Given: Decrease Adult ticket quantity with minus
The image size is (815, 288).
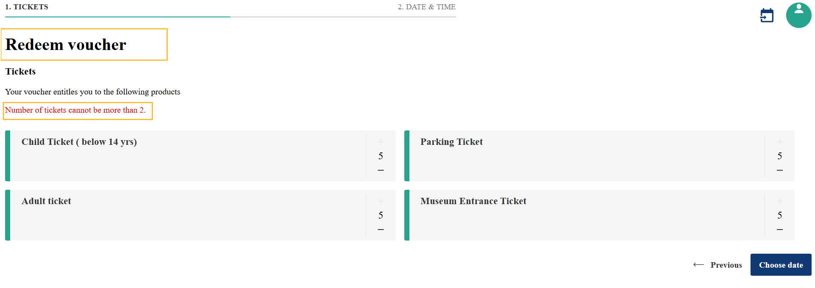Looking at the screenshot, I should pos(381,230).
